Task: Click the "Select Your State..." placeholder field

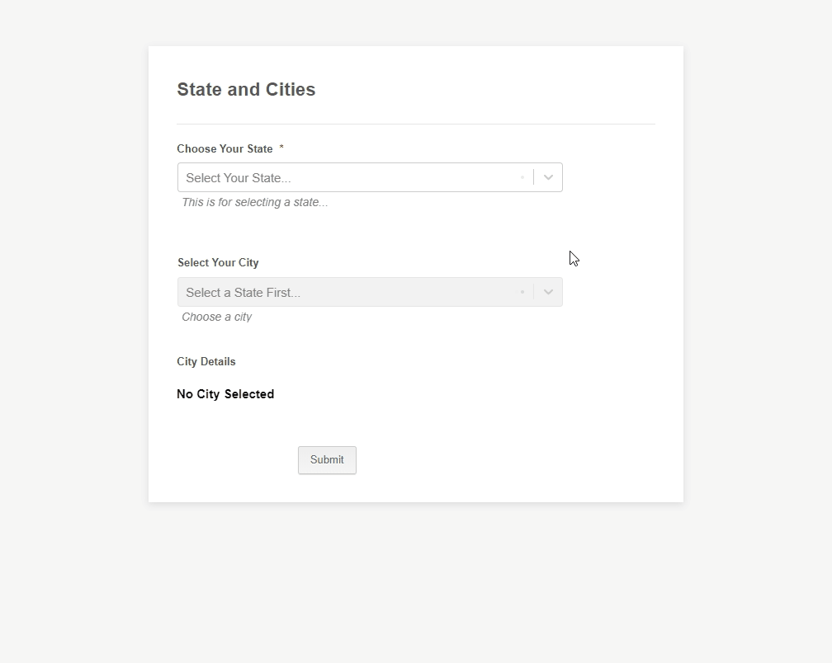Action: pos(239,178)
